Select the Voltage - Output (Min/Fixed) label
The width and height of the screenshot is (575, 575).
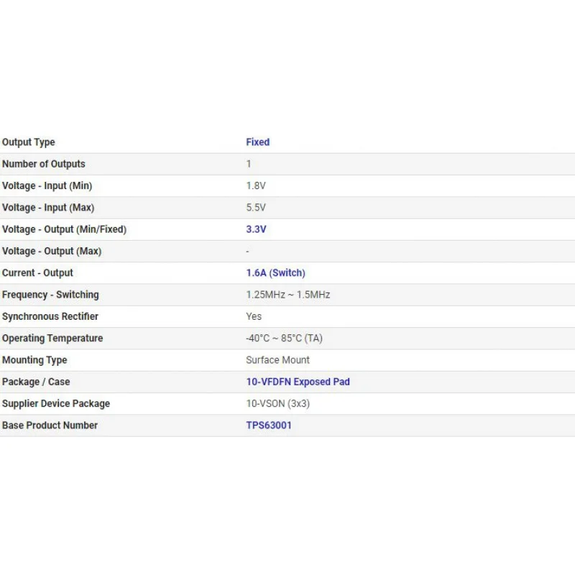coord(64,229)
